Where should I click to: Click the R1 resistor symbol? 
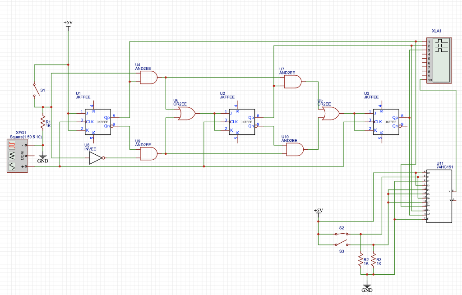[43, 122]
